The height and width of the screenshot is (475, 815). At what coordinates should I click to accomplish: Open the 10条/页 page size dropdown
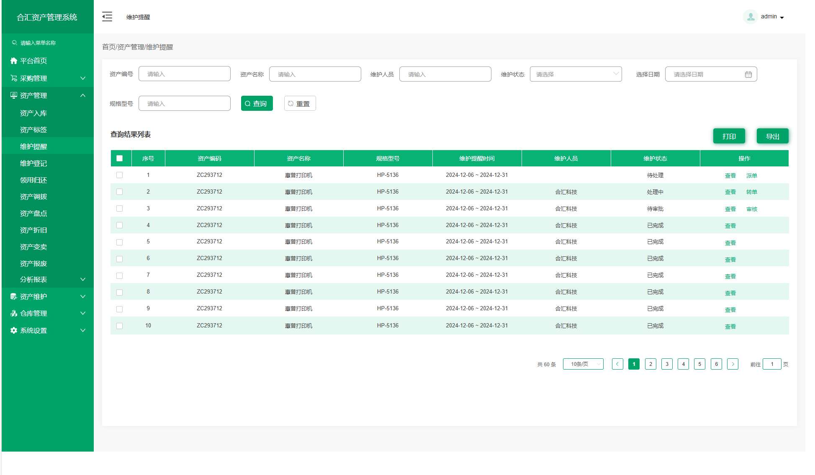[x=583, y=364]
